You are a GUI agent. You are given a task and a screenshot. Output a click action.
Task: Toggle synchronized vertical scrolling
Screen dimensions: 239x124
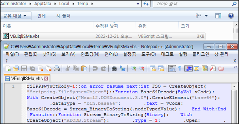coord(152,69)
